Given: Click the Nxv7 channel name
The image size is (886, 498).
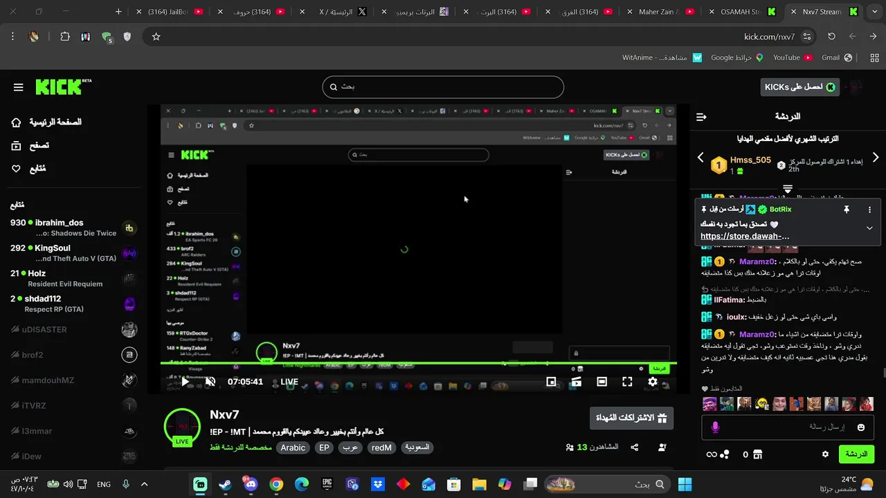Looking at the screenshot, I should (224, 414).
